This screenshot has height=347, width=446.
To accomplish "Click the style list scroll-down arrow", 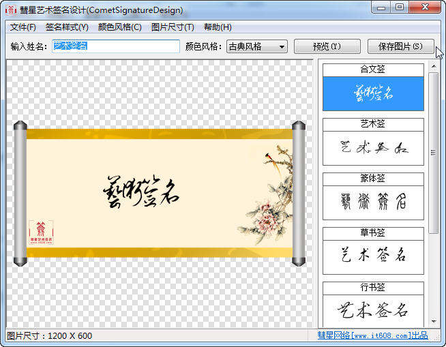I will 434,321.
